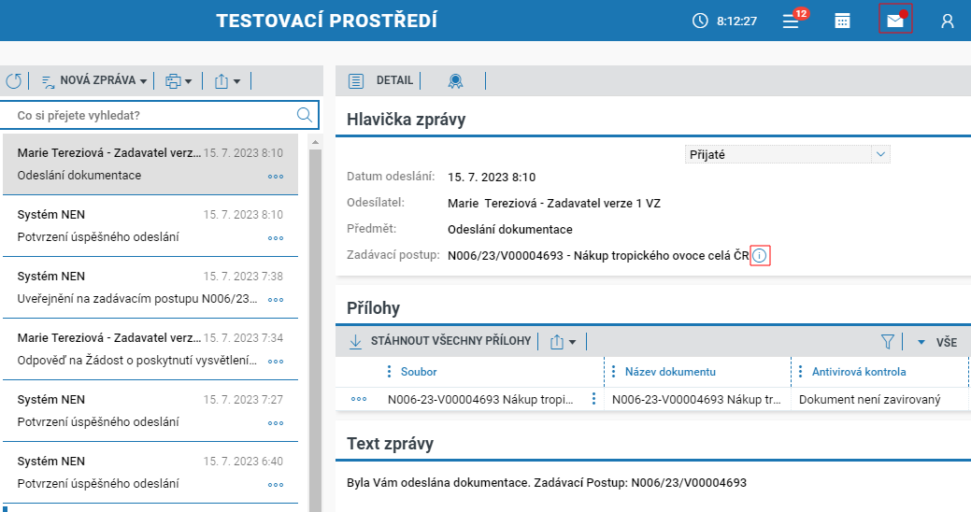The height and width of the screenshot is (512, 971).
Task: Open options for Uveřejnění na zadávacím postupu message
Action: click(276, 300)
